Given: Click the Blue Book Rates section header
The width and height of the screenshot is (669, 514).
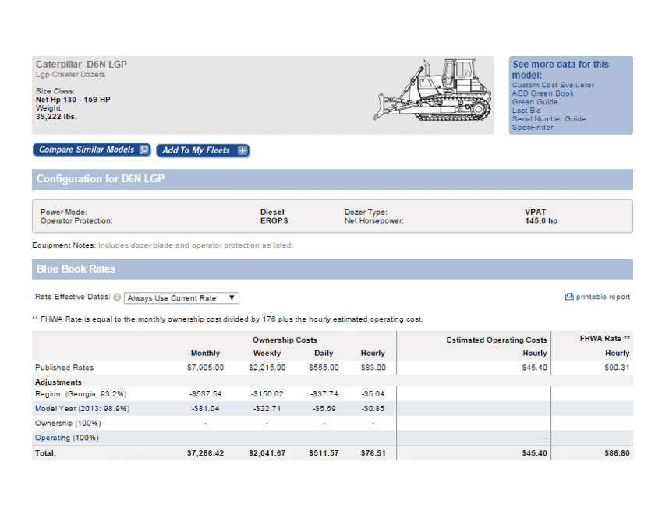Looking at the screenshot, I should [x=76, y=269].
